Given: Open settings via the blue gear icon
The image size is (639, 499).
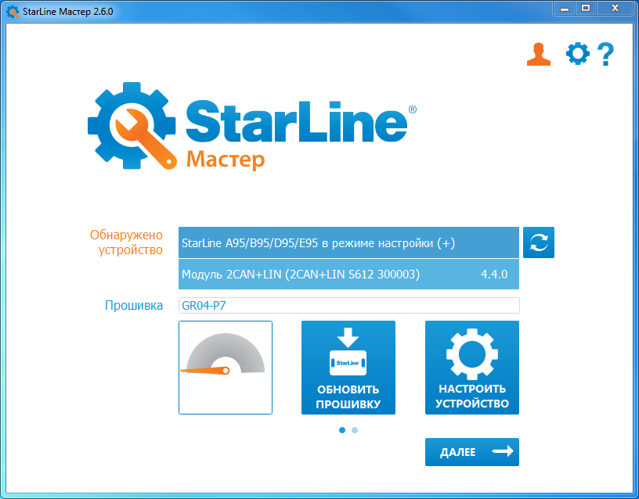Looking at the screenshot, I should (x=578, y=54).
